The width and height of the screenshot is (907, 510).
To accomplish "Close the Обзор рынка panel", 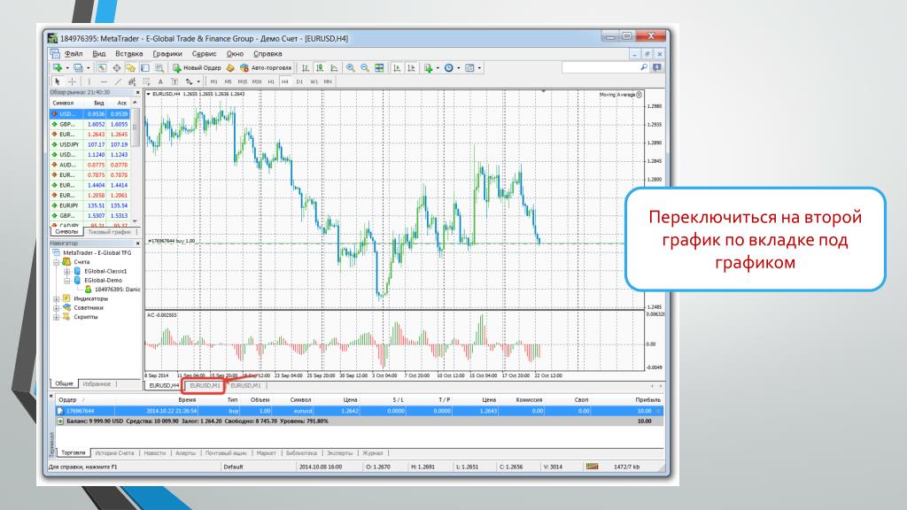I will coord(137,92).
